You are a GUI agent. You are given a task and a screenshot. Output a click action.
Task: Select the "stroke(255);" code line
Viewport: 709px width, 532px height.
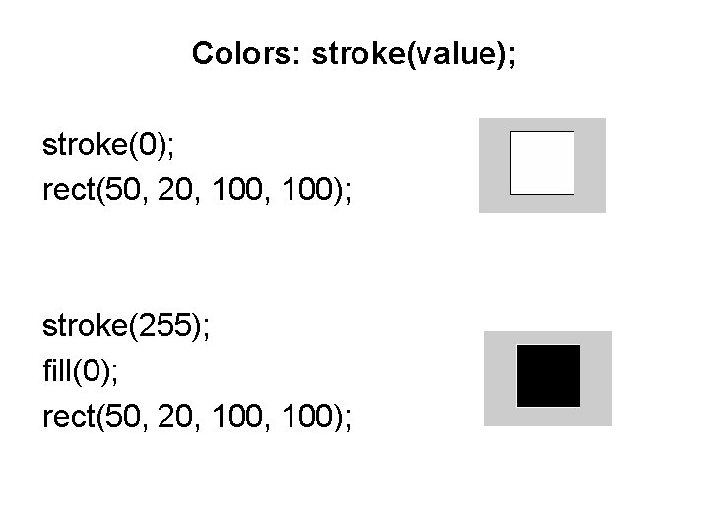(126, 326)
